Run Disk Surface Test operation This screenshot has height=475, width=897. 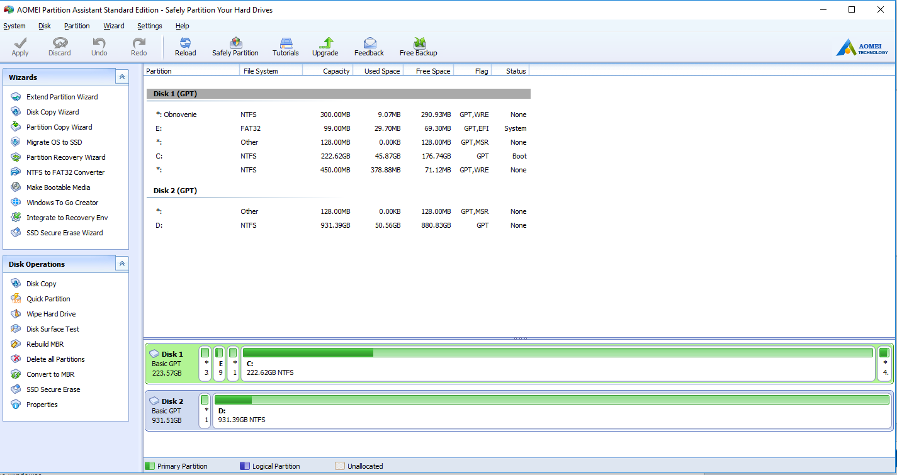click(53, 329)
